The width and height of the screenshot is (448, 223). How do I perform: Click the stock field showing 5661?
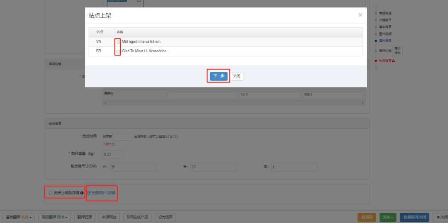[x=333, y=95]
